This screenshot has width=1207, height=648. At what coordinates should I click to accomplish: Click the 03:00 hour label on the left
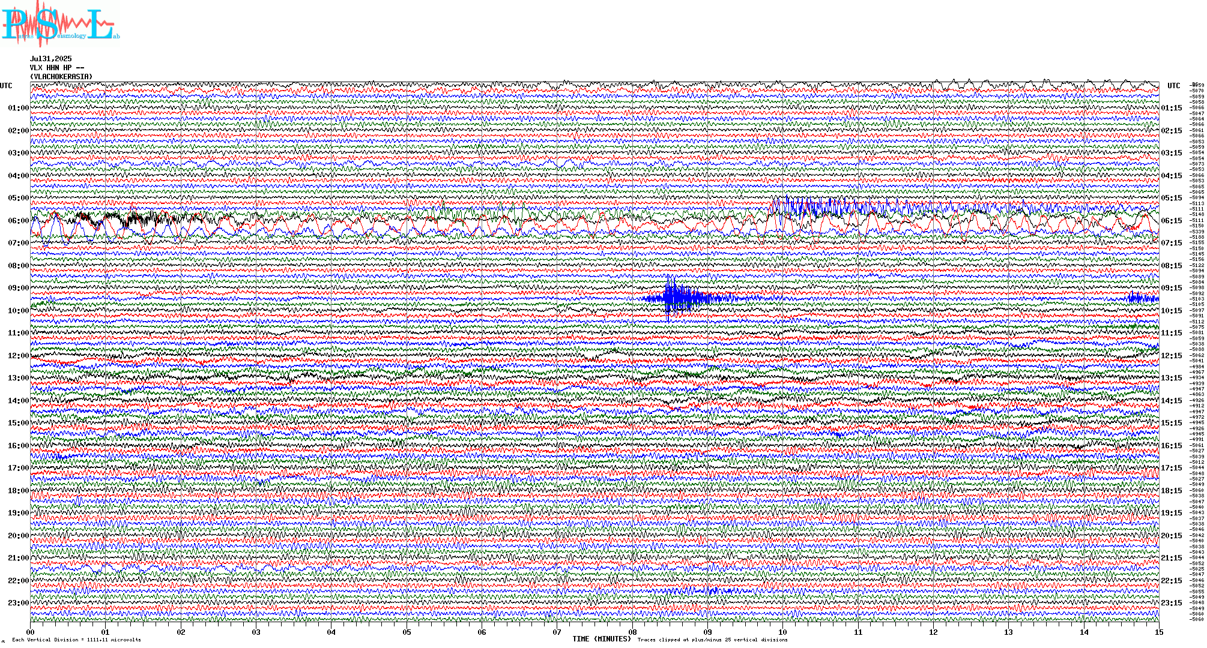coord(19,153)
